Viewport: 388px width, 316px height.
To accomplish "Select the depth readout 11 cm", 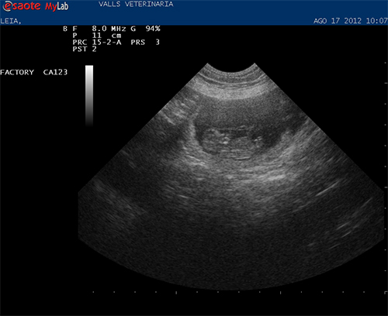I will point(106,36).
